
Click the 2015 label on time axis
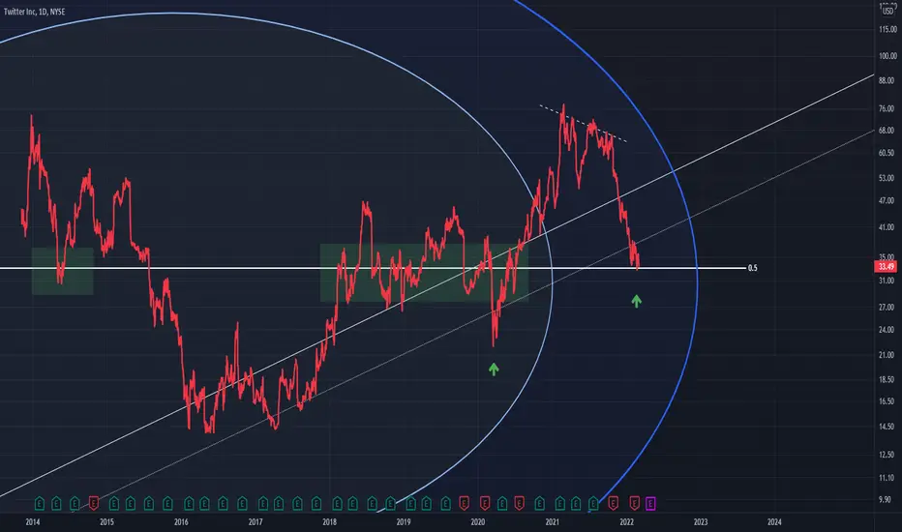click(x=106, y=522)
